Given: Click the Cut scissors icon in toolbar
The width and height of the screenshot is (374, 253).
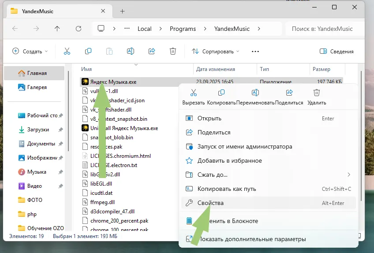Looking at the screenshot, I should [x=67, y=52].
